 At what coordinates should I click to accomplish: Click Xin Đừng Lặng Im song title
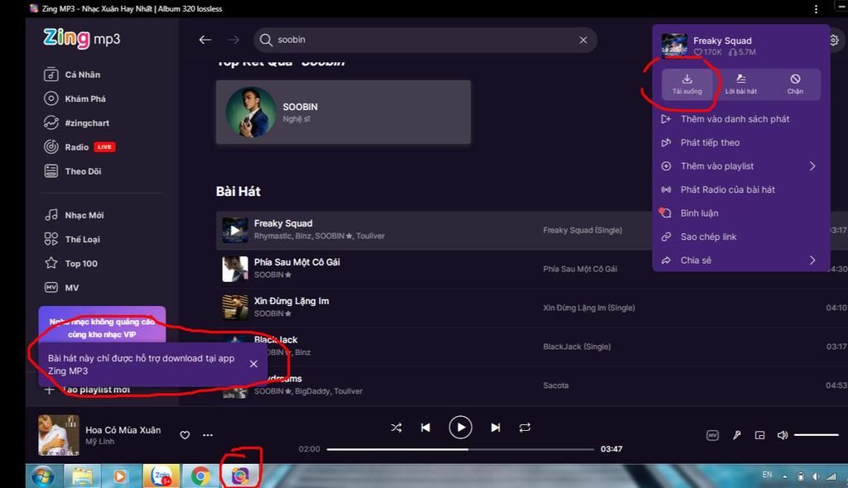291,301
